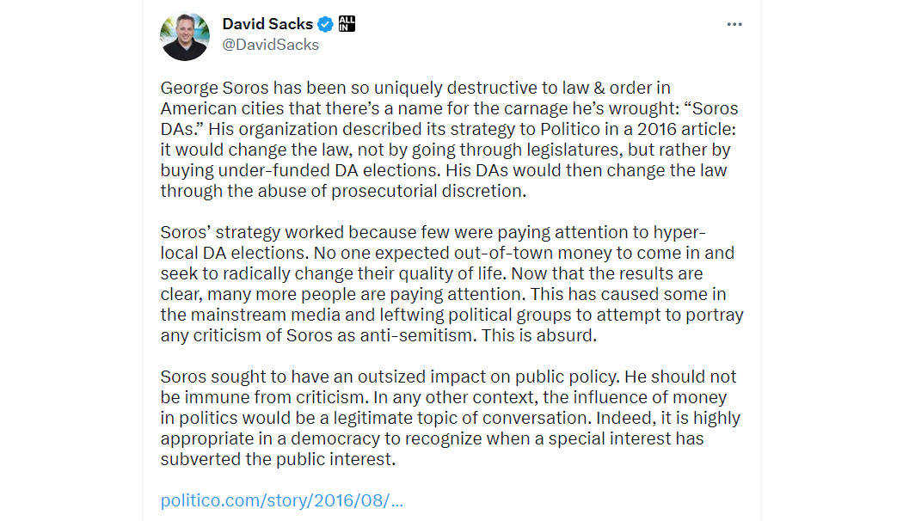The image size is (903, 521).
Task: Open the politico.com/story/2016/08 link
Action: [x=281, y=500]
